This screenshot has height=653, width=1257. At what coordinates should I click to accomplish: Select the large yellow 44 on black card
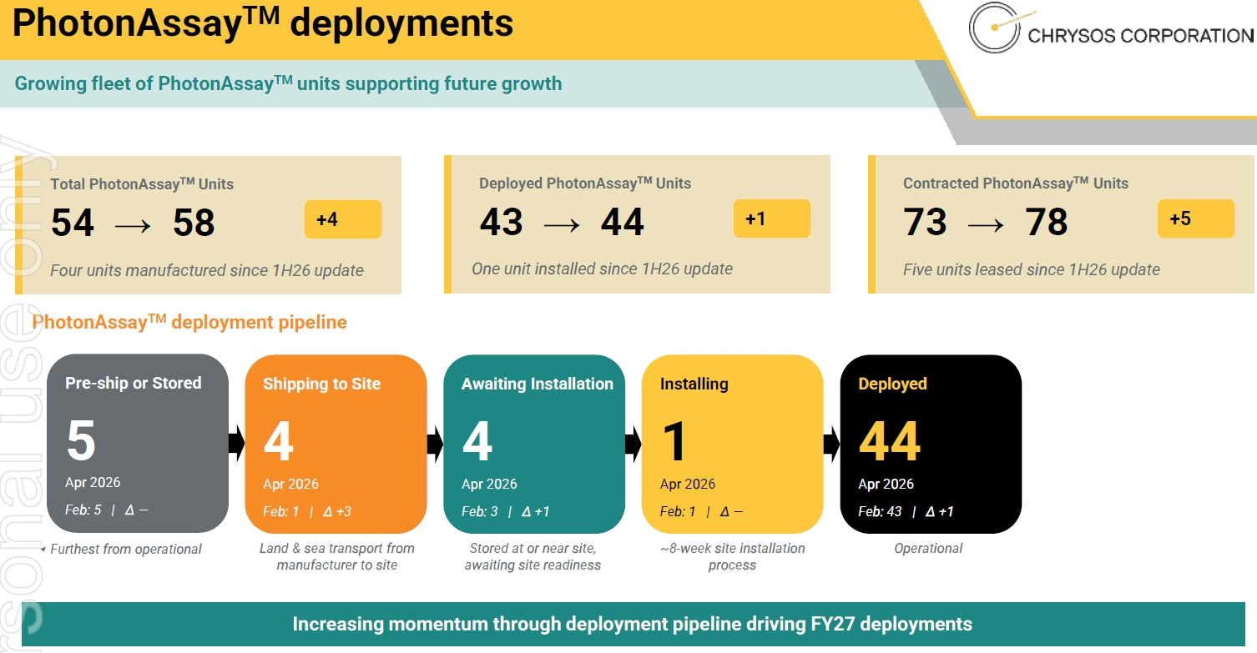(x=890, y=441)
